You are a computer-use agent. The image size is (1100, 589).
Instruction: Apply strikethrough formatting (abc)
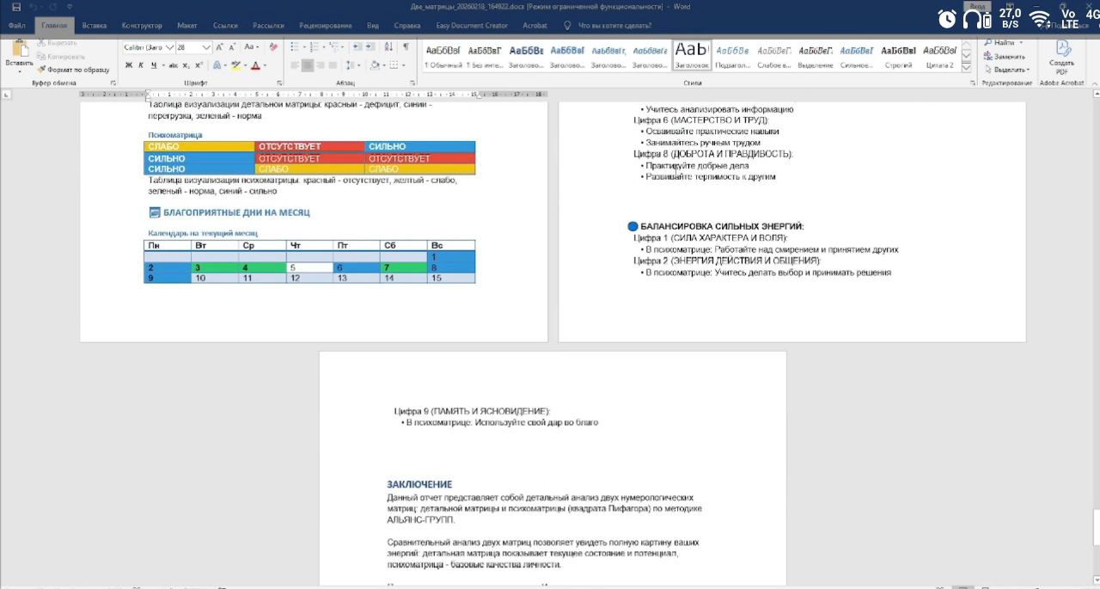click(173, 65)
